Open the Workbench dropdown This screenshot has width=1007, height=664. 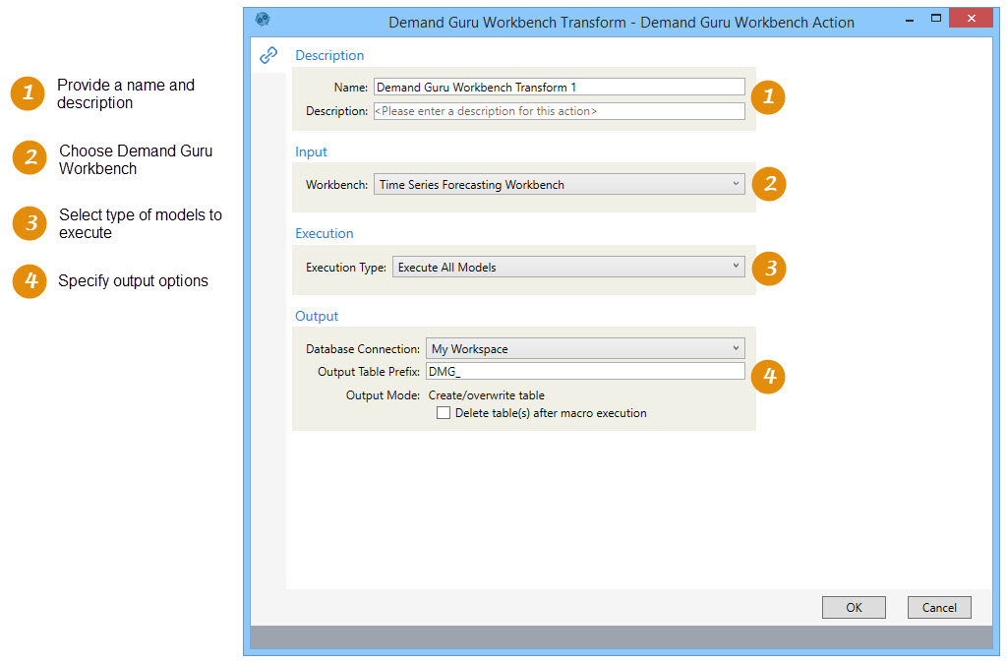point(559,184)
